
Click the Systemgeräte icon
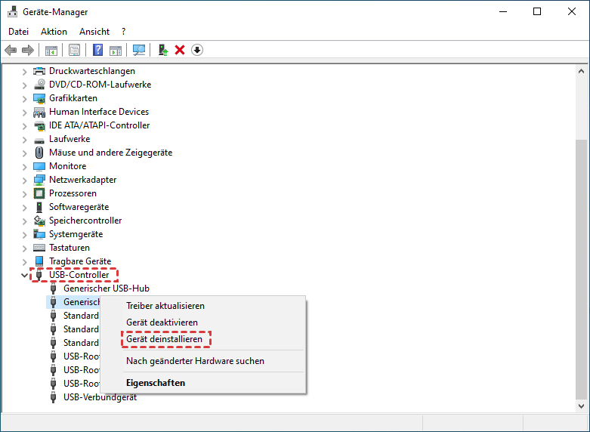(39, 234)
